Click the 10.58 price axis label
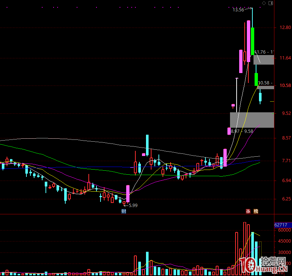This screenshot has height=276, width=292. [x=285, y=86]
